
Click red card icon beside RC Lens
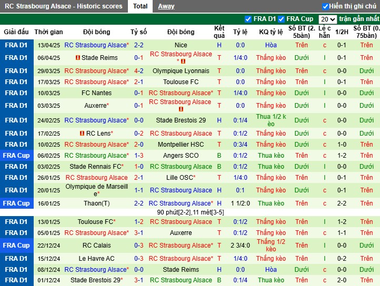click(x=82, y=134)
